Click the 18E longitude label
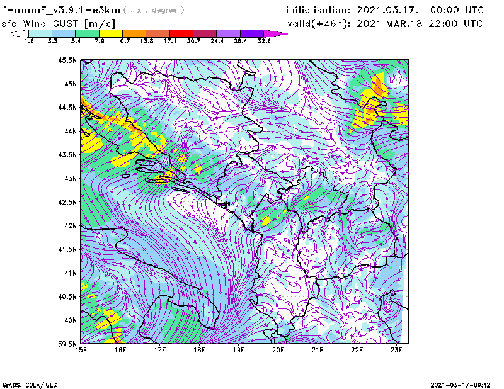504x389 pixels. (199, 350)
